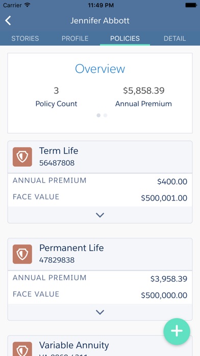Tap the Variable Annuity shield icon
The height and width of the screenshot is (356, 200).
[22, 349]
